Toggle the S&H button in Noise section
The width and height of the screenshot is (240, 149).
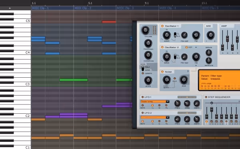click(175, 79)
